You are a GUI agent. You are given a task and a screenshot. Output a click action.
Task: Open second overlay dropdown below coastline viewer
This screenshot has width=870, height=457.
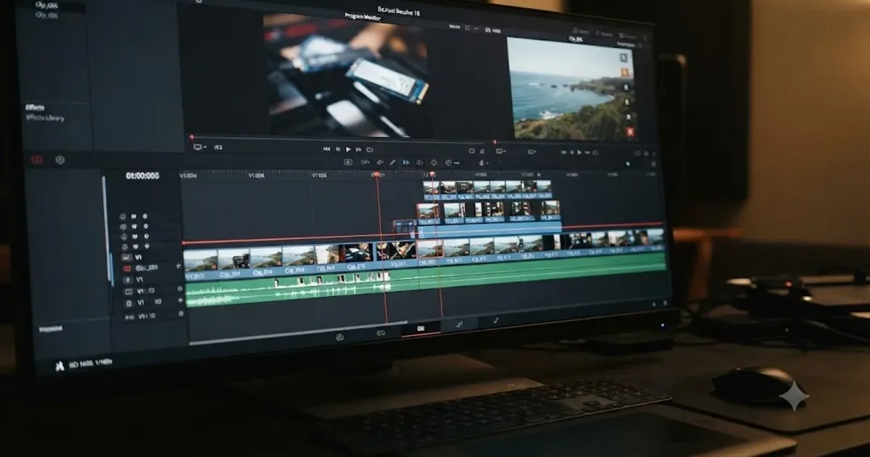coord(532,152)
